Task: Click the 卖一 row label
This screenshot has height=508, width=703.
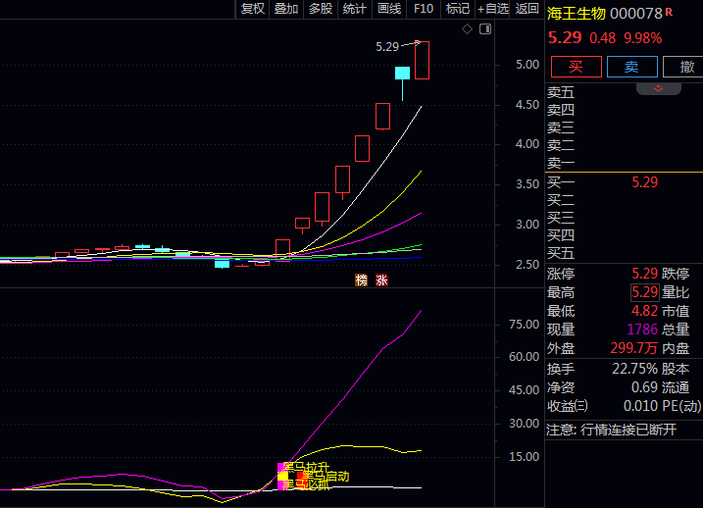Action: 561,163
